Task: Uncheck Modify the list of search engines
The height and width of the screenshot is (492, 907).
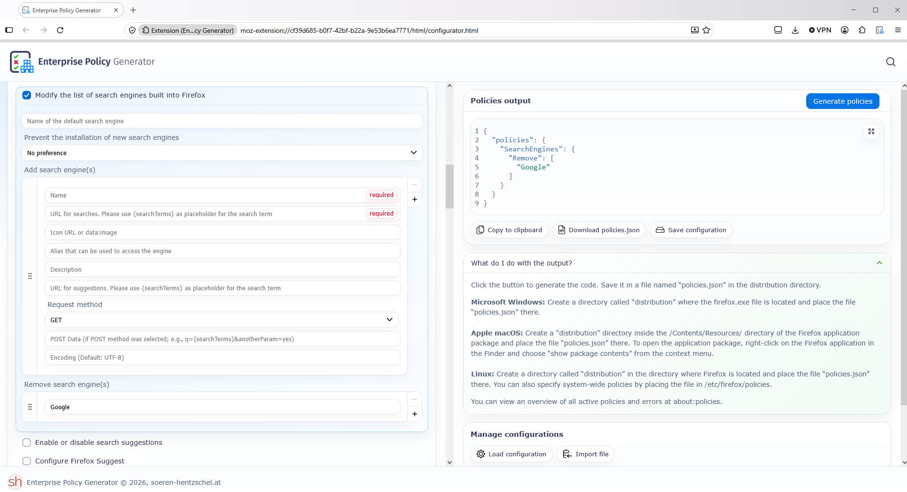Action: point(27,95)
